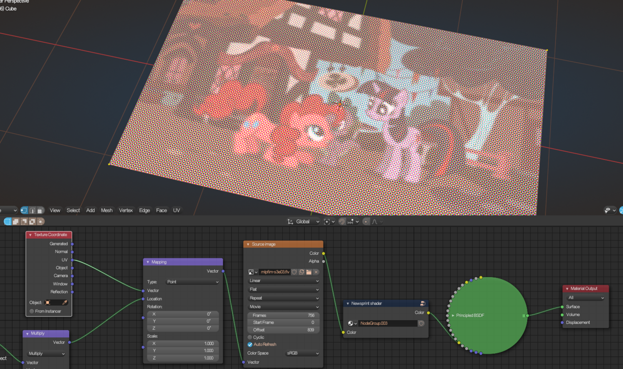Viewport: 623px width, 369px height.
Task: Collapse the Texture Coordinate node
Action: 30,235
